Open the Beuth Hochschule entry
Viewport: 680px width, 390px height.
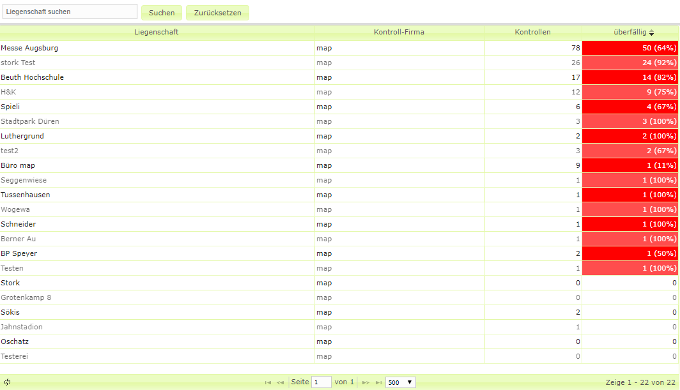point(32,77)
